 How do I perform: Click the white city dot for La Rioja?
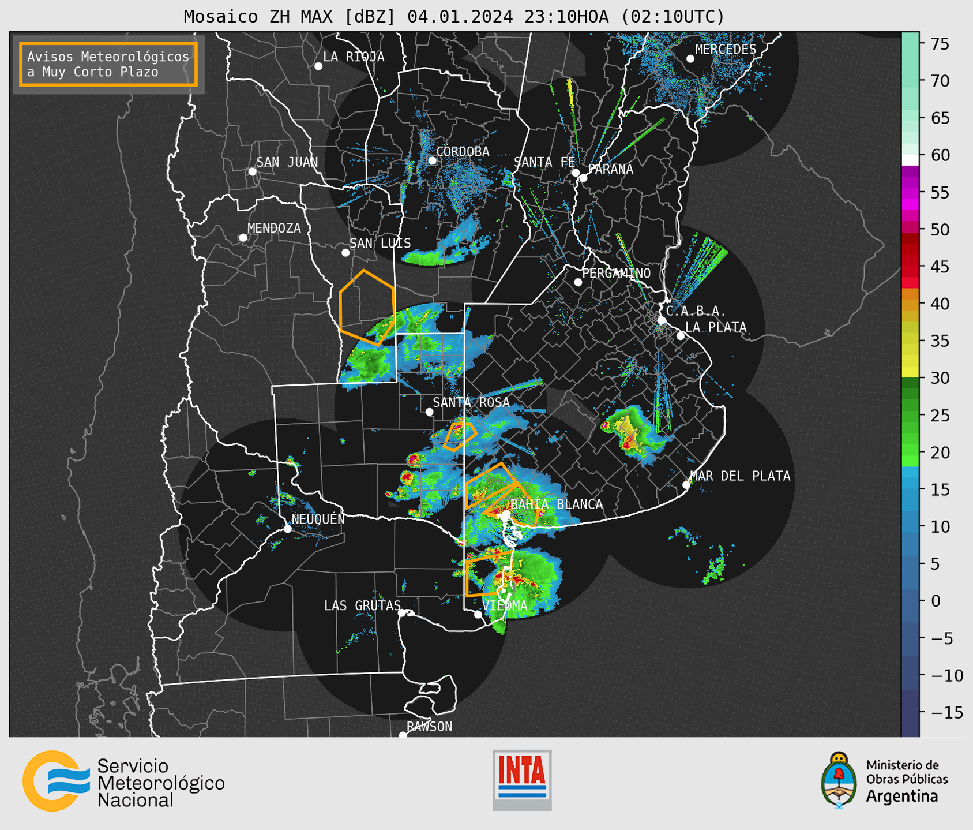click(x=318, y=66)
